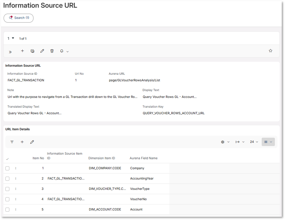Select the DIM_COMPANY.CODE cell
The height and width of the screenshot is (220, 285).
[x=105, y=168]
